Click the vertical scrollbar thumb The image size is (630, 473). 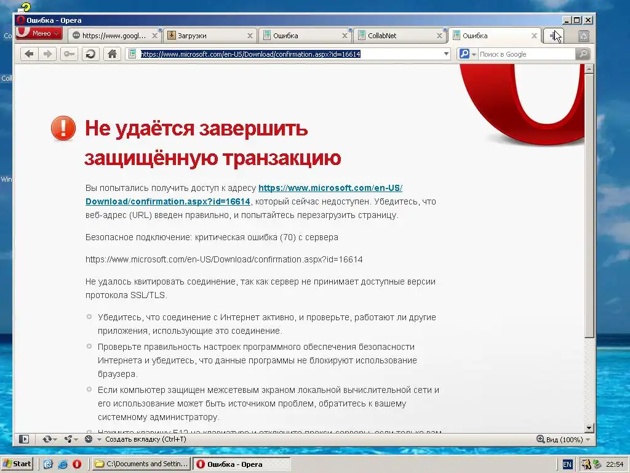(589, 205)
